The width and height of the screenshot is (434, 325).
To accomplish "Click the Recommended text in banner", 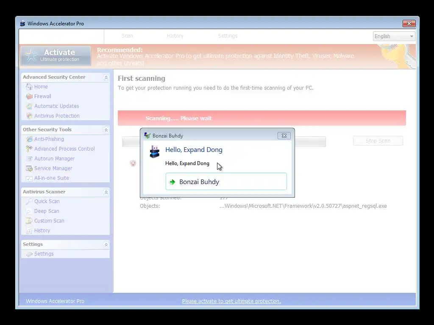I will click(120, 50).
